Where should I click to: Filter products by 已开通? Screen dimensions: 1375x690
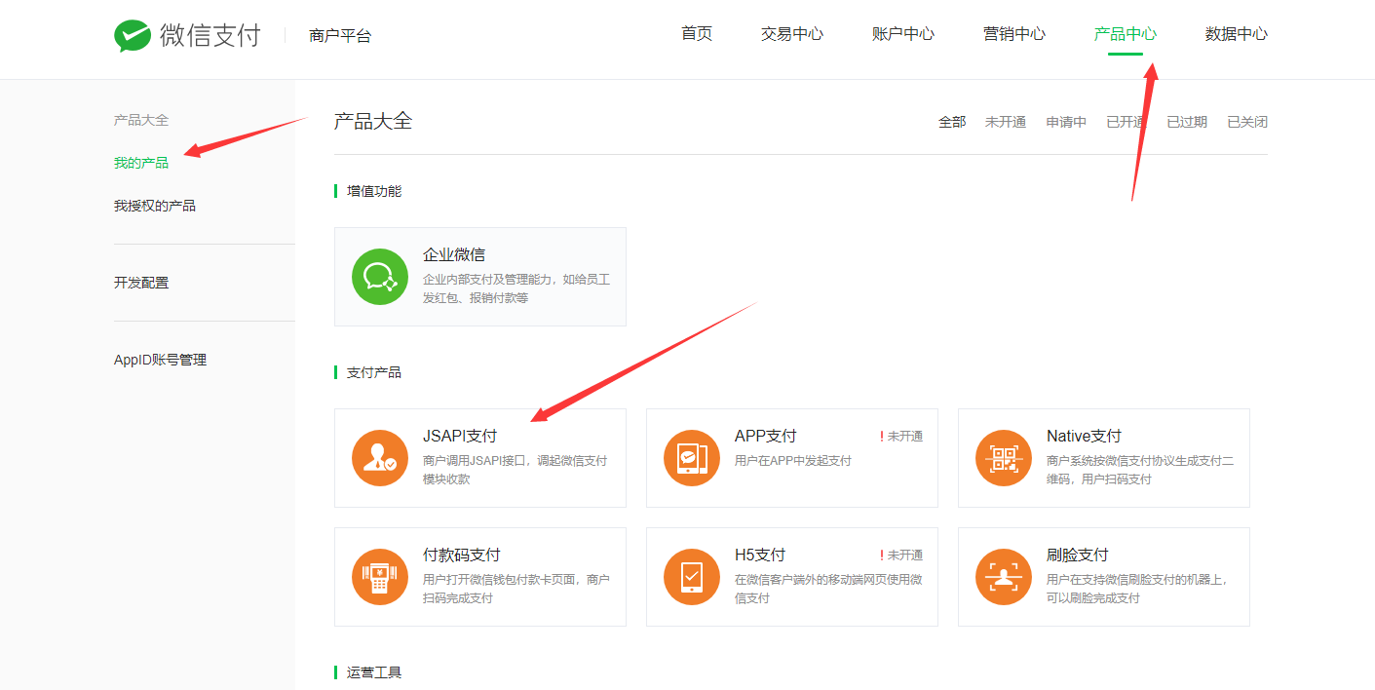tap(1127, 122)
